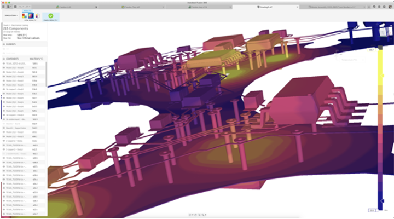Click the Save icon in top toolbar
The image size is (394, 219).
[15, 7]
